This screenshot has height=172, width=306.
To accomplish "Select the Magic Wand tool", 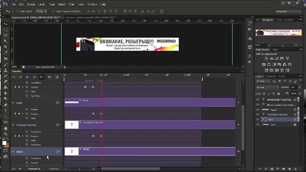I will 6,41.
